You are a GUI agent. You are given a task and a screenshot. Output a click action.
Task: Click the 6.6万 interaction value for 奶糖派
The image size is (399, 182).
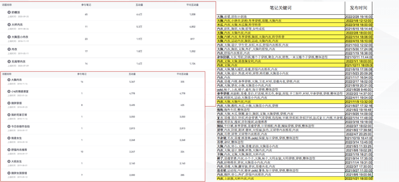[139, 14]
